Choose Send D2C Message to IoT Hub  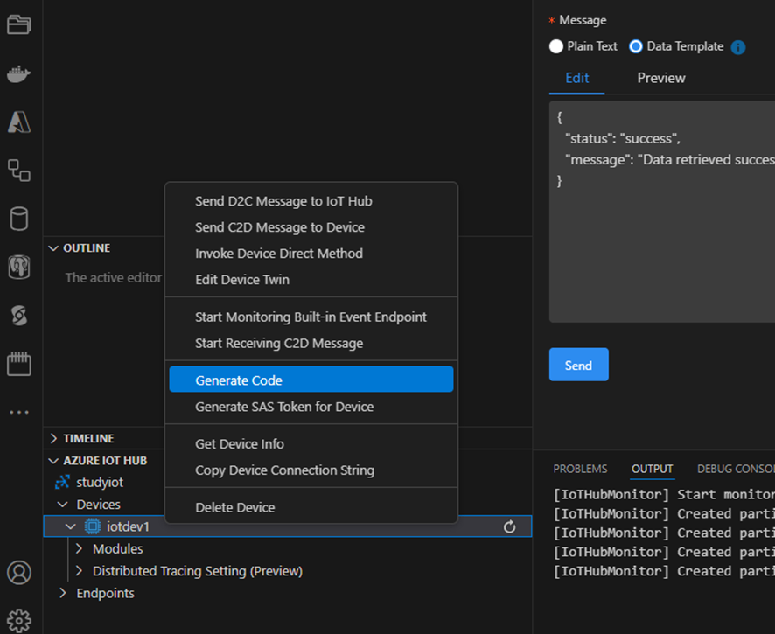[311, 201]
